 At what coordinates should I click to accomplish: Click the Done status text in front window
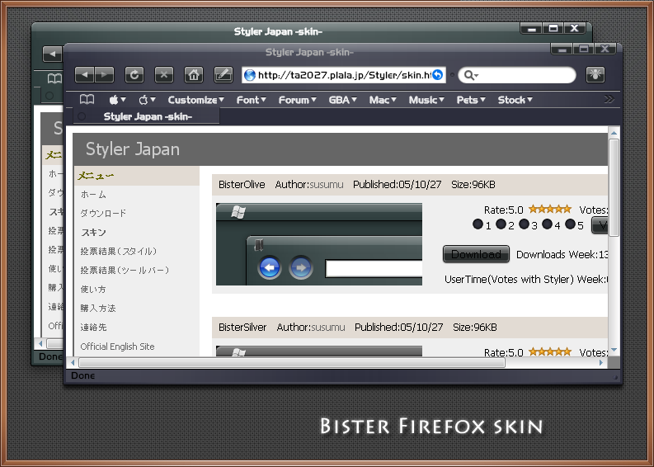[x=83, y=375]
